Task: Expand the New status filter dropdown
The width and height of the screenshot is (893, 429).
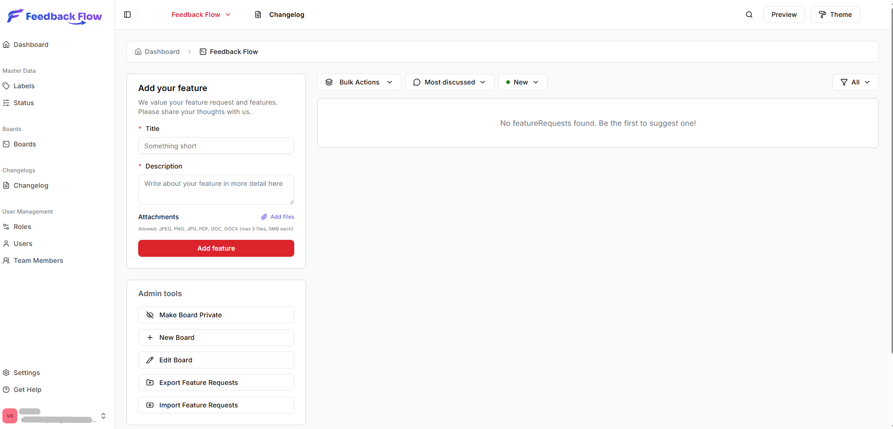Action: coord(522,82)
